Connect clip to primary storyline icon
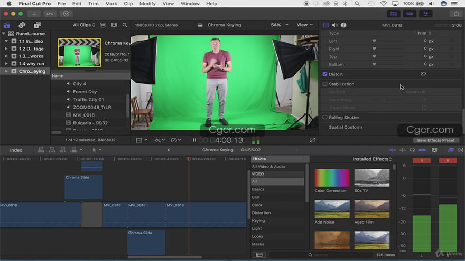465x261 pixels. pyautogui.click(x=41, y=150)
